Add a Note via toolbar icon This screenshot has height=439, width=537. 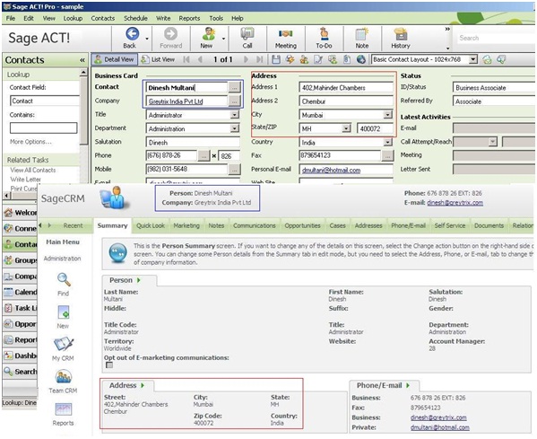tap(361, 34)
